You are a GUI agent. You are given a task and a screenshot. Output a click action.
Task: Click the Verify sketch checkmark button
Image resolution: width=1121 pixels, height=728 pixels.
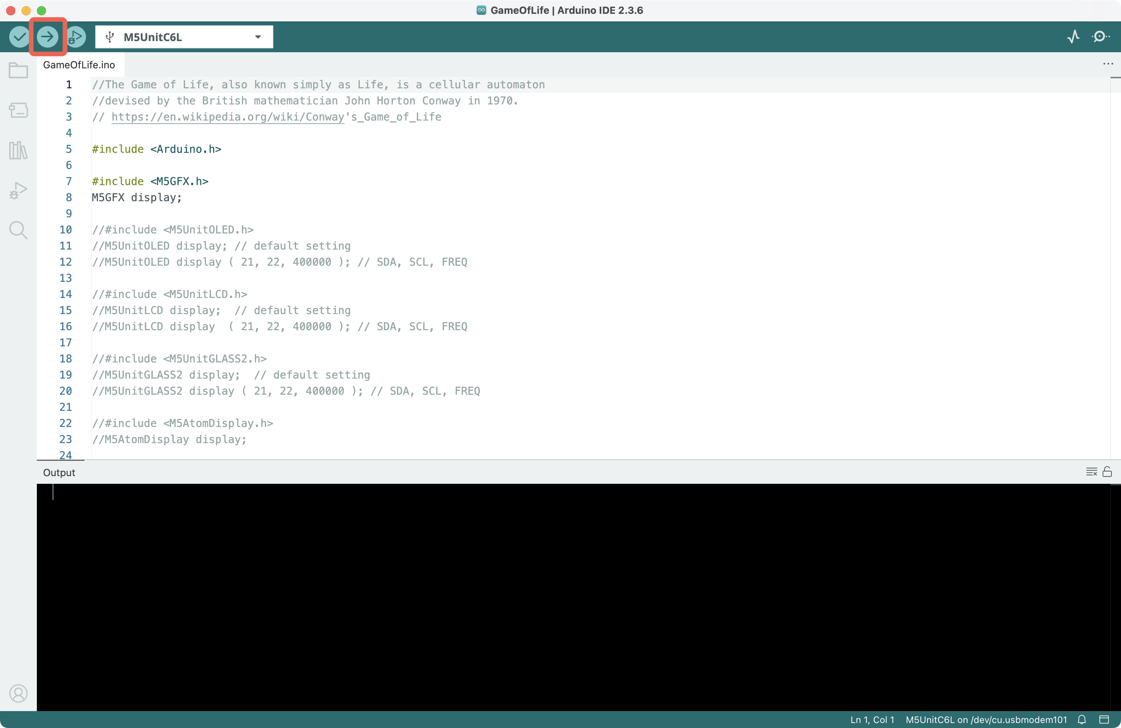point(19,37)
